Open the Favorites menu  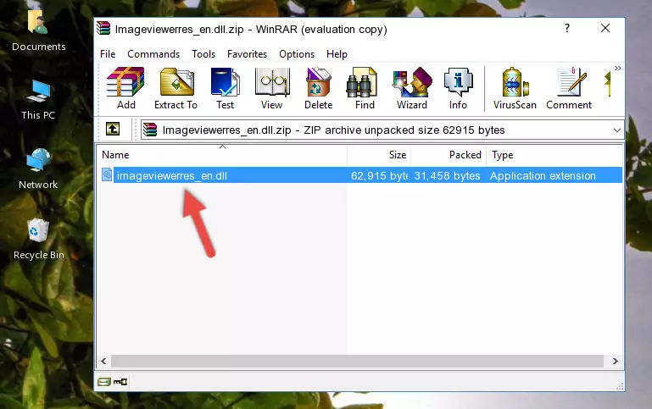pyautogui.click(x=247, y=54)
